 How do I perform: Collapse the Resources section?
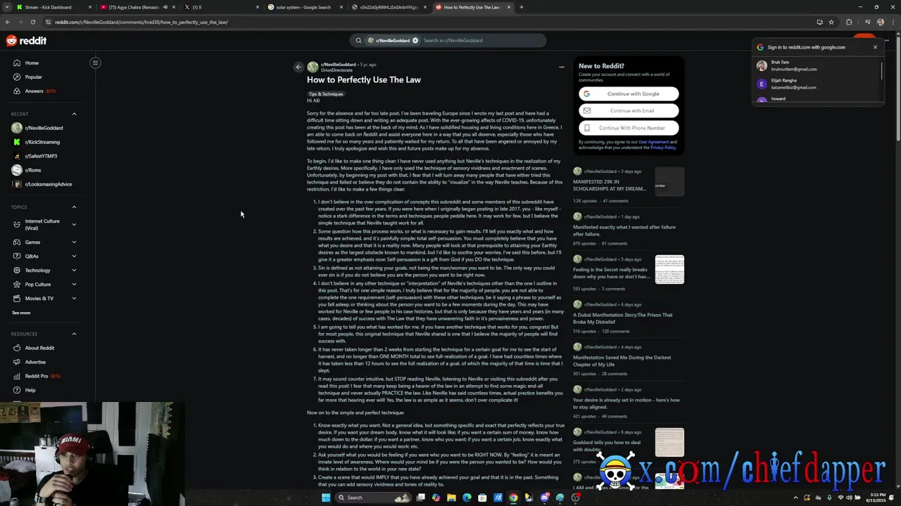click(x=74, y=334)
